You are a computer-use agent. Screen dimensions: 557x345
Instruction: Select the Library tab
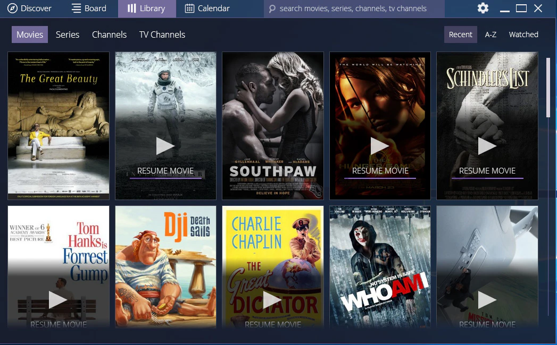pos(147,8)
